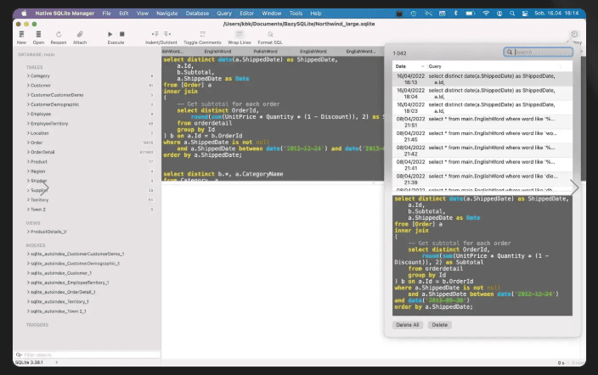Click the filter objects magnifier icon
This screenshot has height=375, width=598.
[x=19, y=355]
